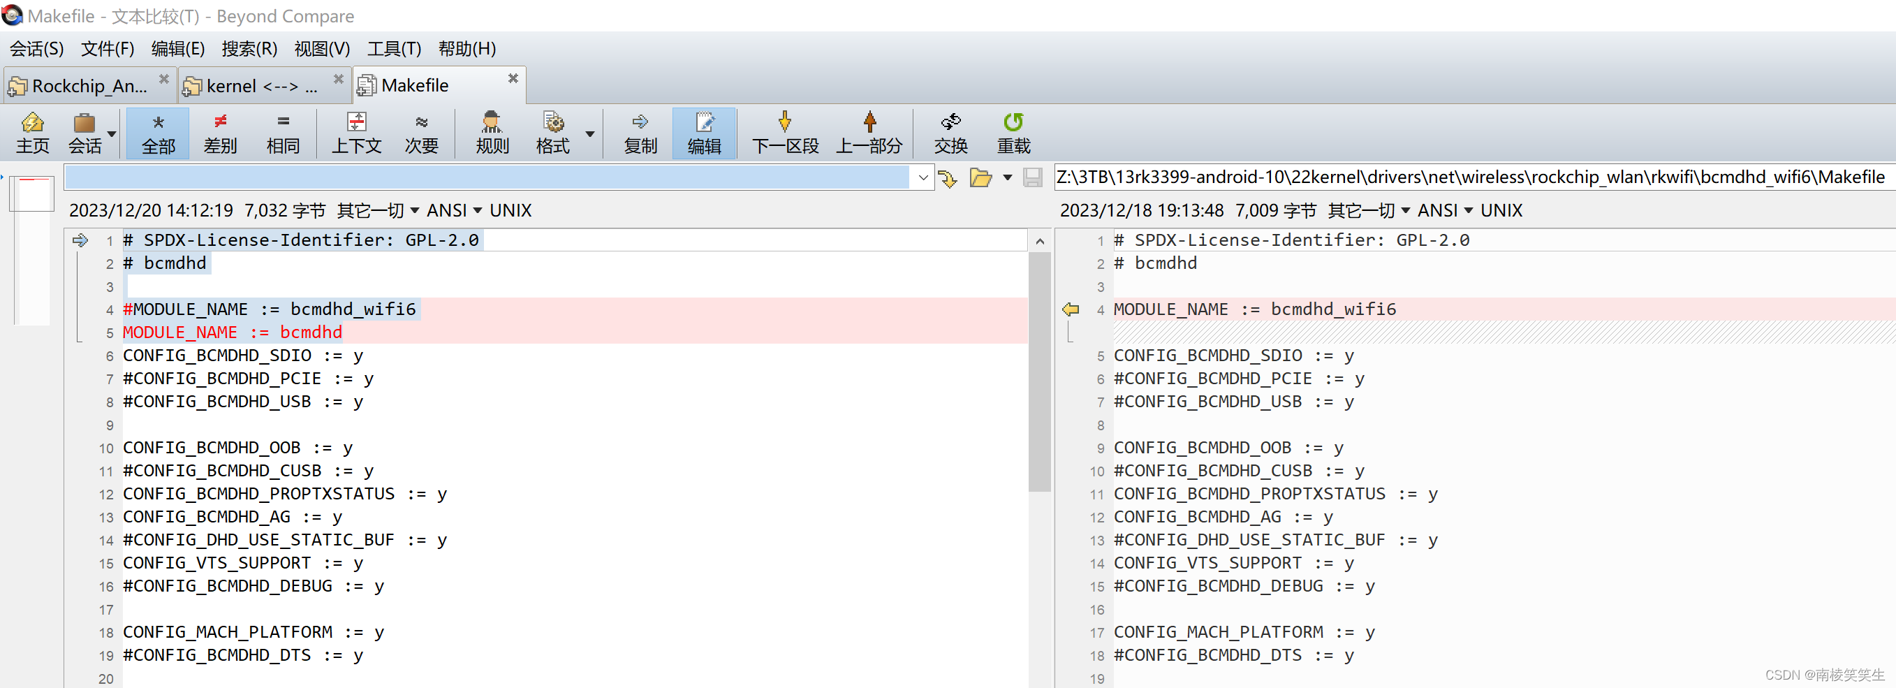Click the left pane vertical scrollbar thumb
This screenshot has height=688, width=1896.
pyautogui.click(x=1040, y=372)
